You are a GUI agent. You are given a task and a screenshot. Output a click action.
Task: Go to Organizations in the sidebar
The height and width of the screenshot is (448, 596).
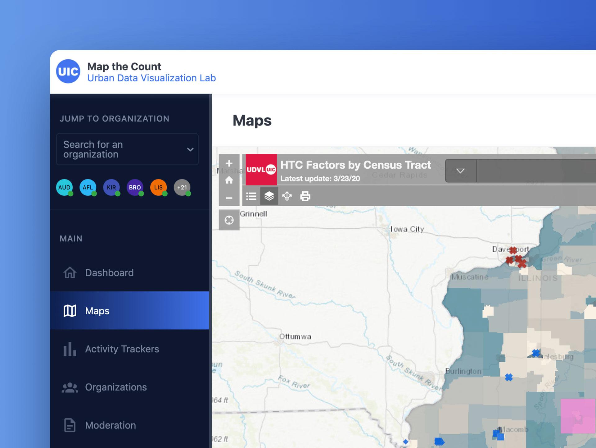pos(115,387)
